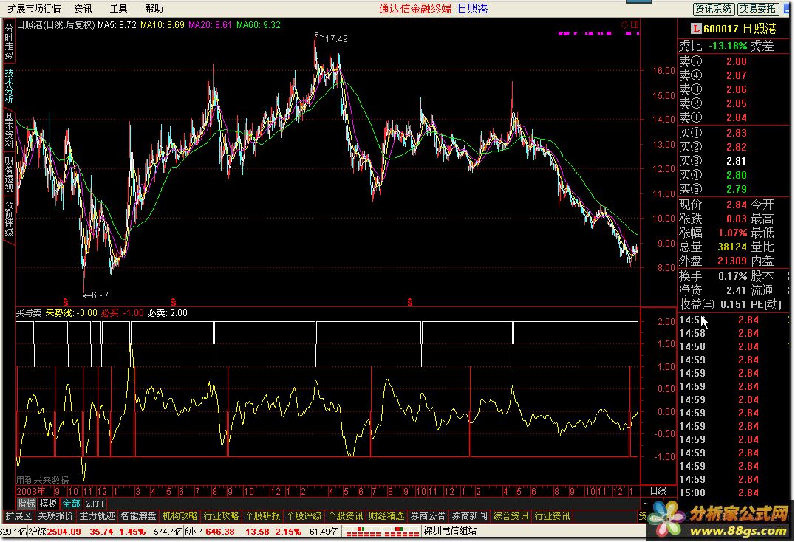Select the 模板 tab below the chart
795x542 pixels.
pos(49,504)
